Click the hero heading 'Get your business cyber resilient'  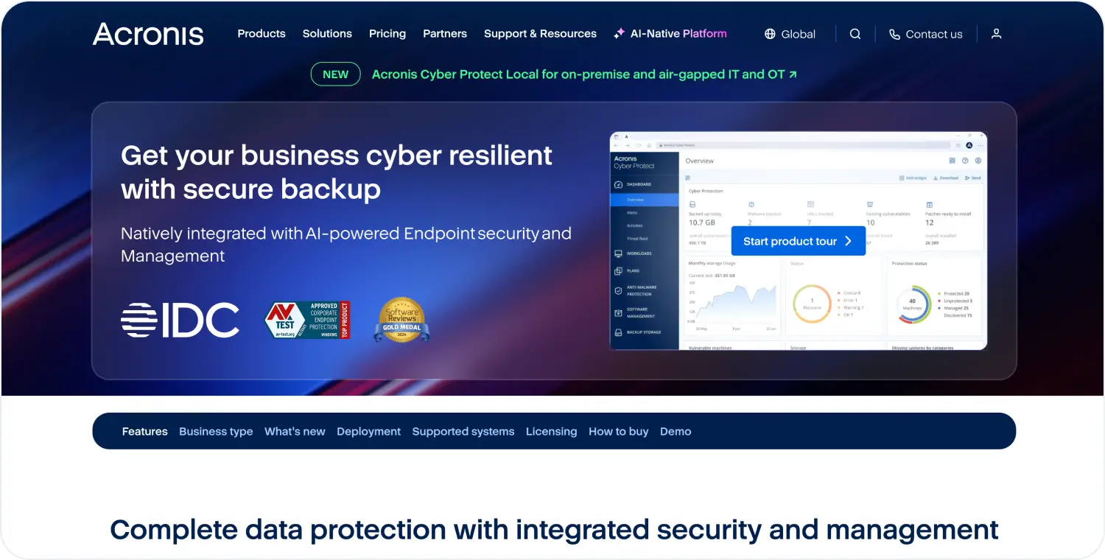(x=337, y=155)
